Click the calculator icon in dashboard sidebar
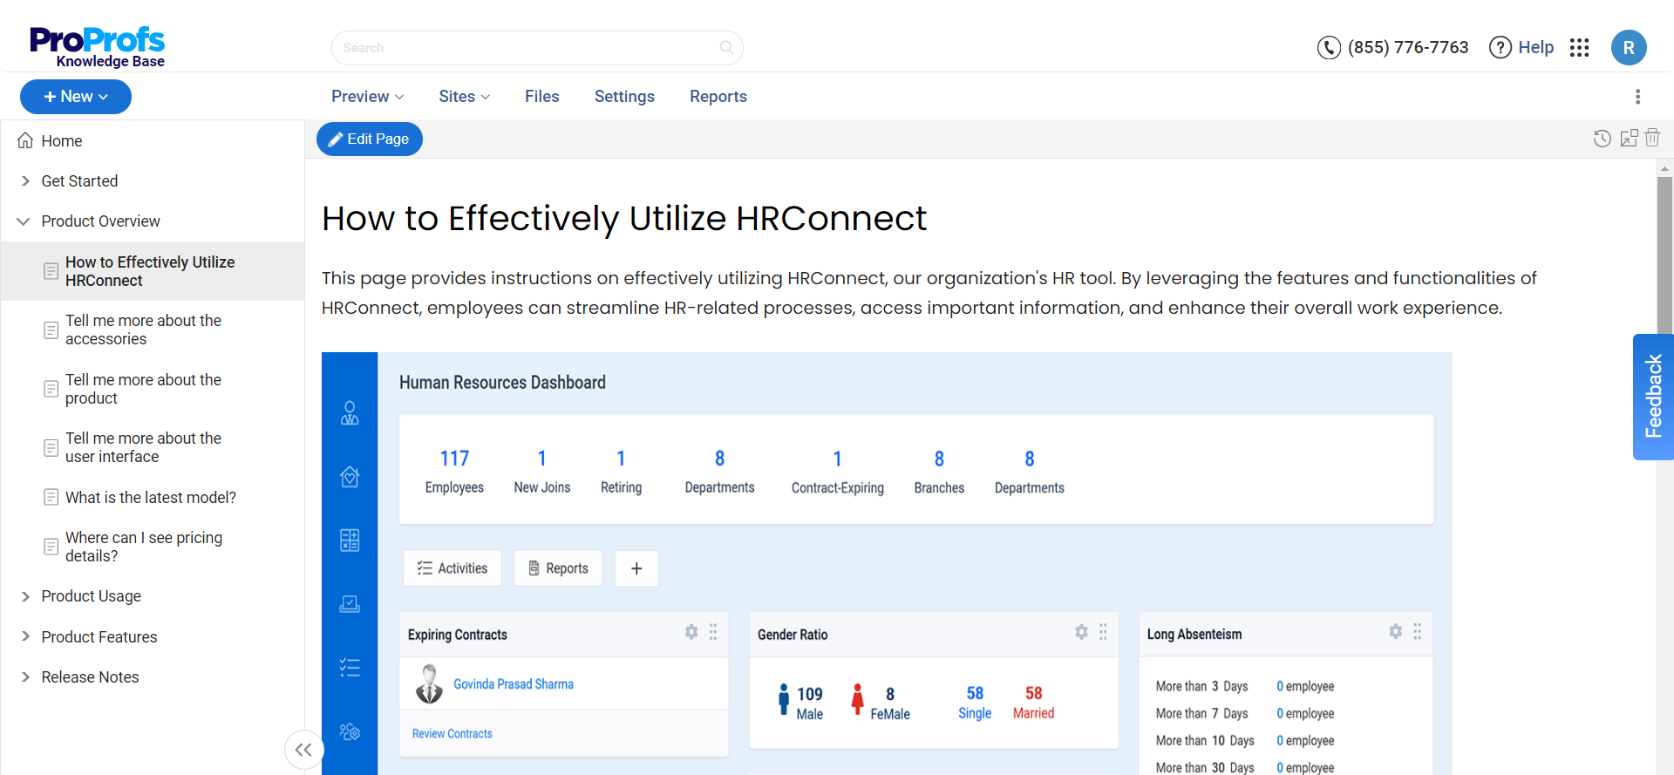 (350, 540)
